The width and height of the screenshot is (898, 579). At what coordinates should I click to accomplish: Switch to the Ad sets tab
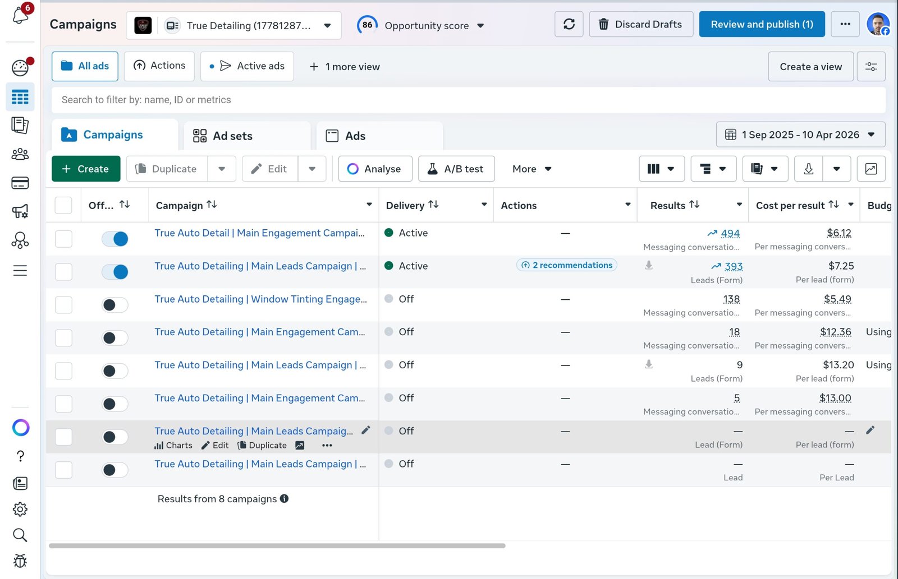[x=247, y=136]
